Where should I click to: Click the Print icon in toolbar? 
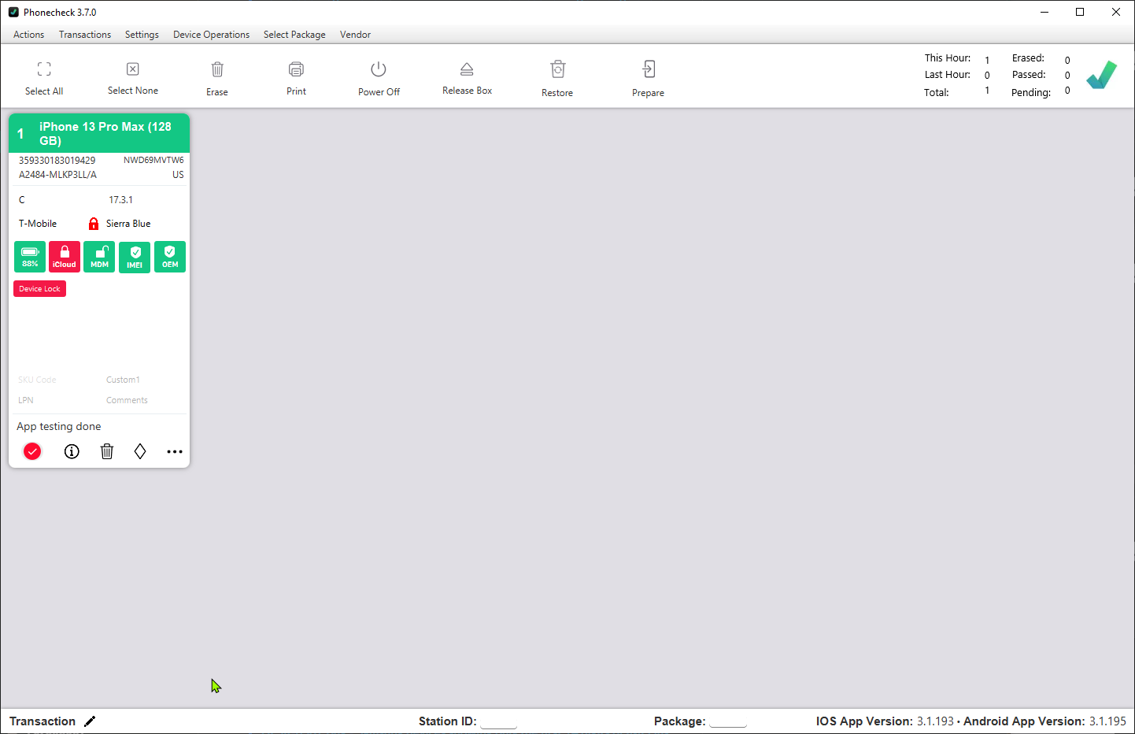click(296, 70)
